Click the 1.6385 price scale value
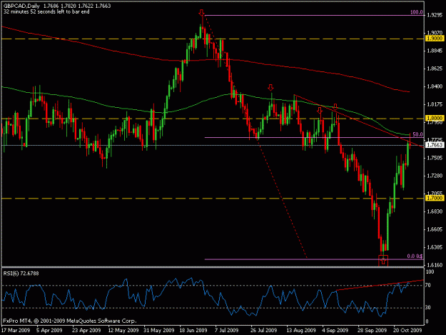 (x=435, y=247)
